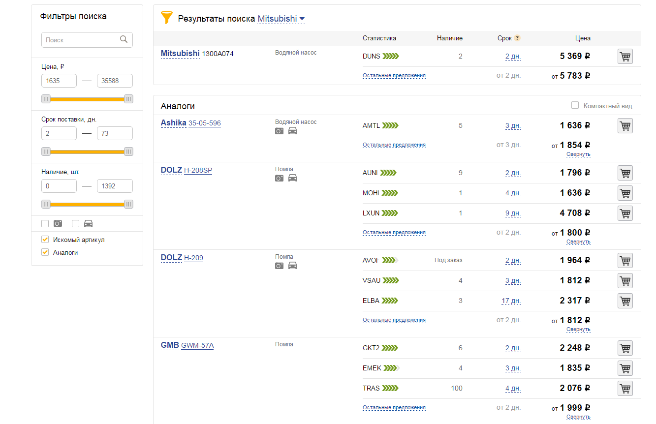
Task: Sort by Срок column header
Action: click(504, 38)
